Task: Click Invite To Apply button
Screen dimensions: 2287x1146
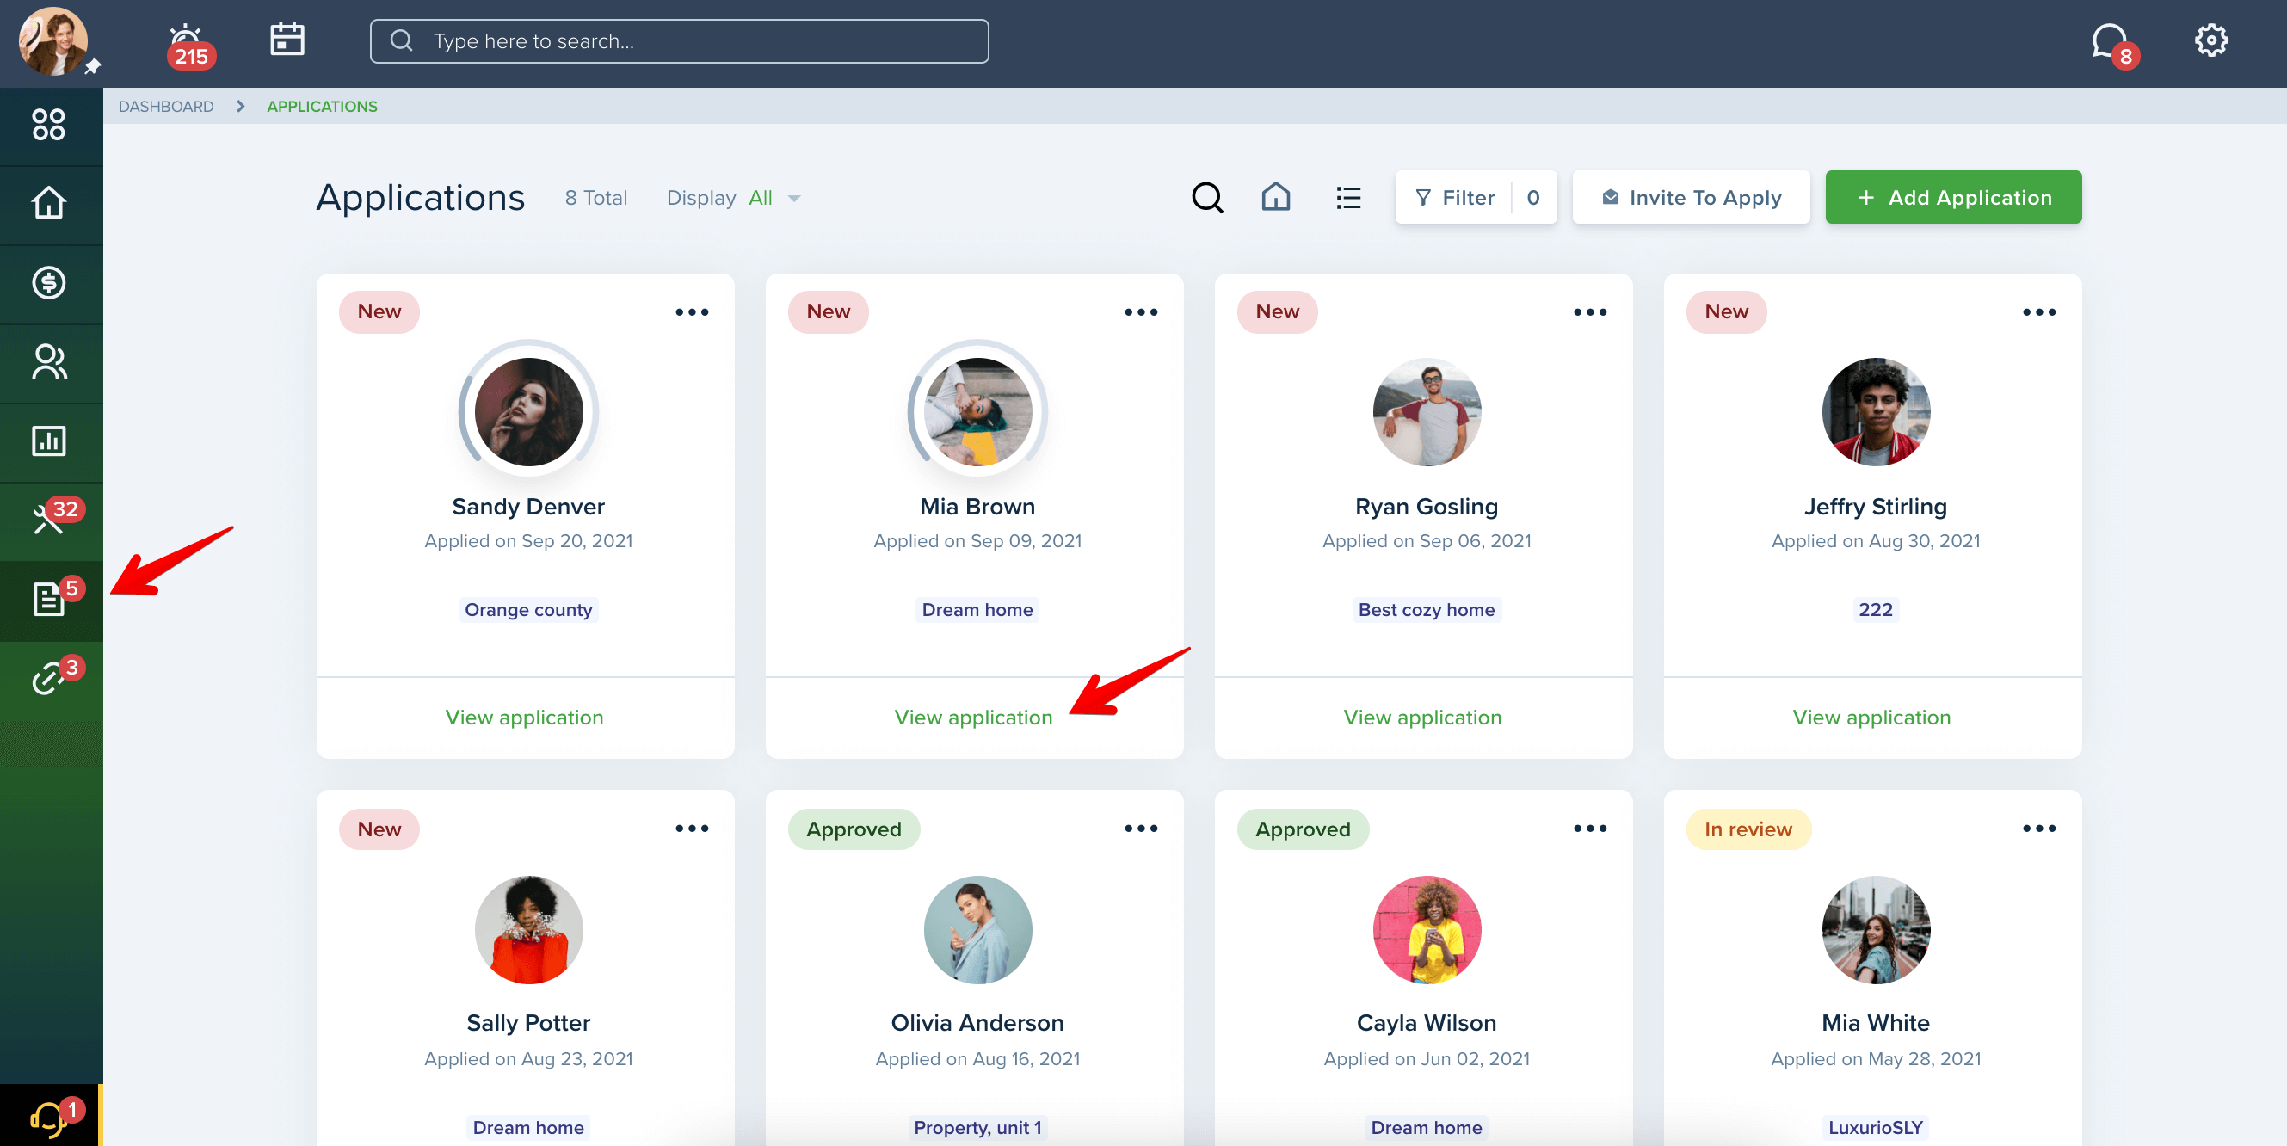Action: tap(1692, 197)
